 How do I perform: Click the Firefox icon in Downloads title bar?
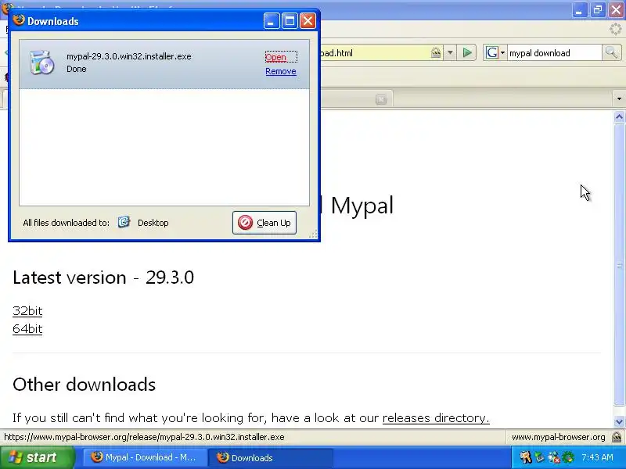(x=18, y=20)
